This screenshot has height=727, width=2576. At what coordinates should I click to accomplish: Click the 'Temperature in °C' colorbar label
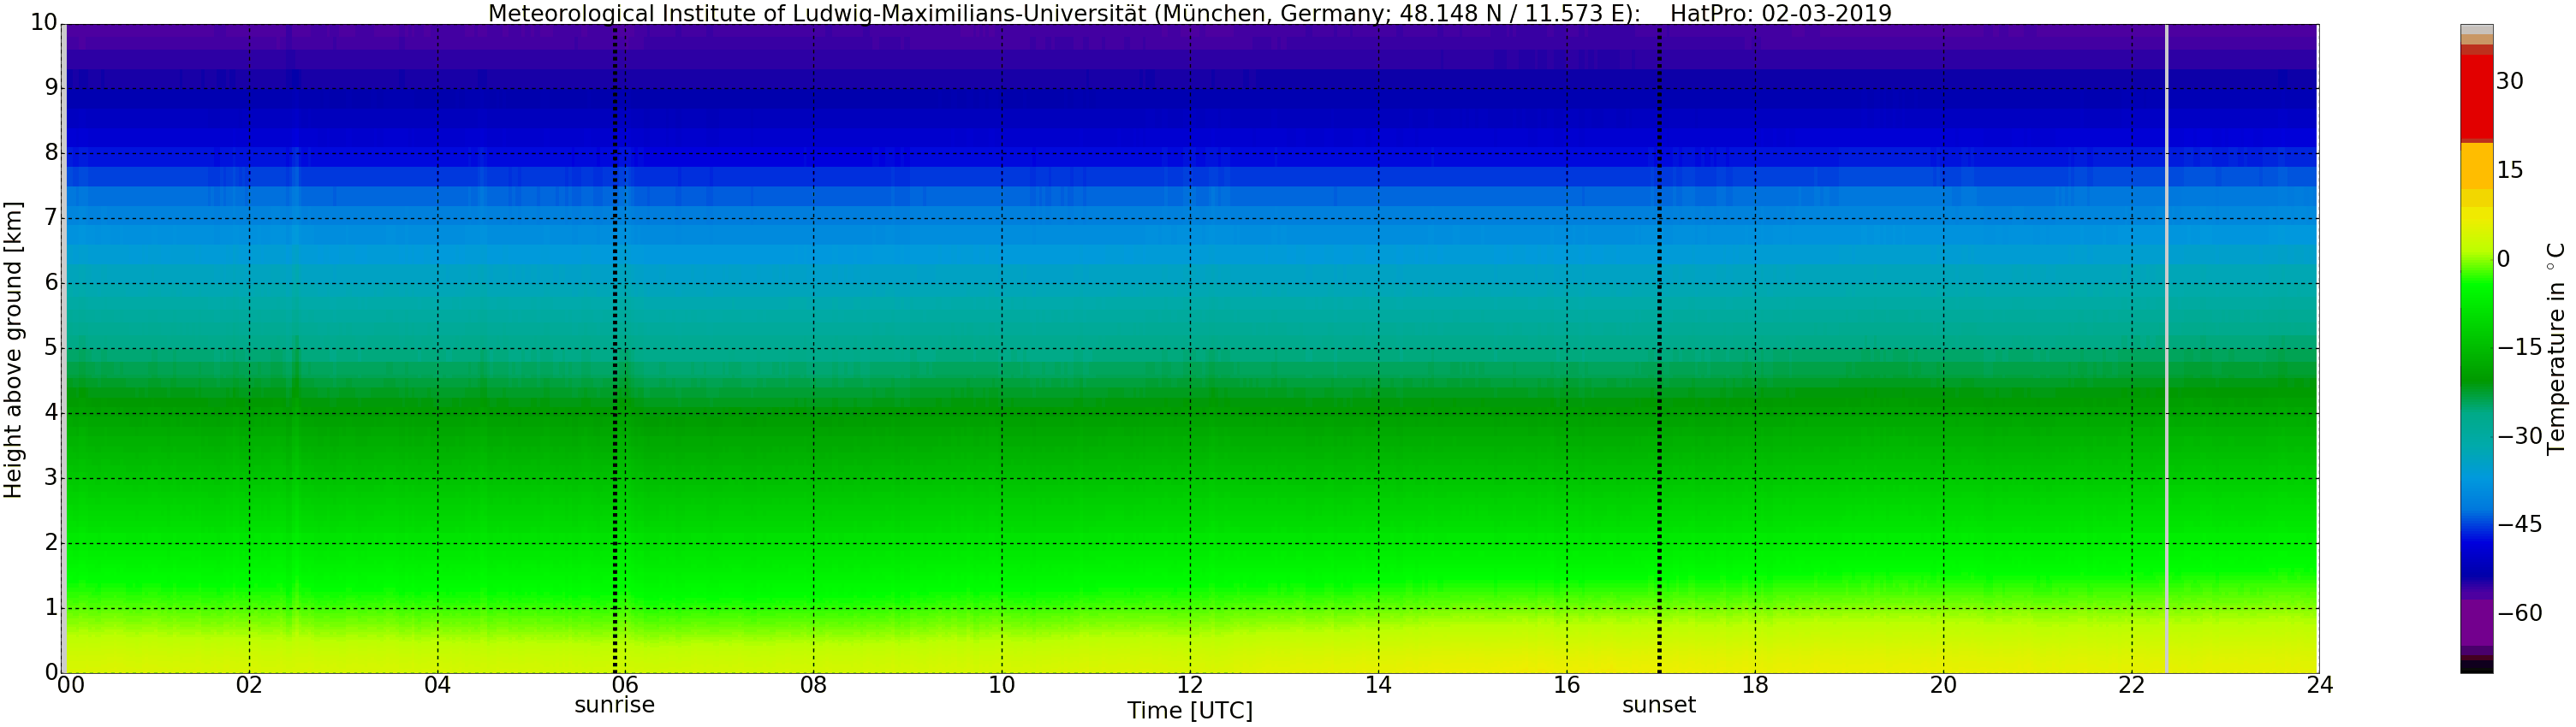pos(2556,347)
